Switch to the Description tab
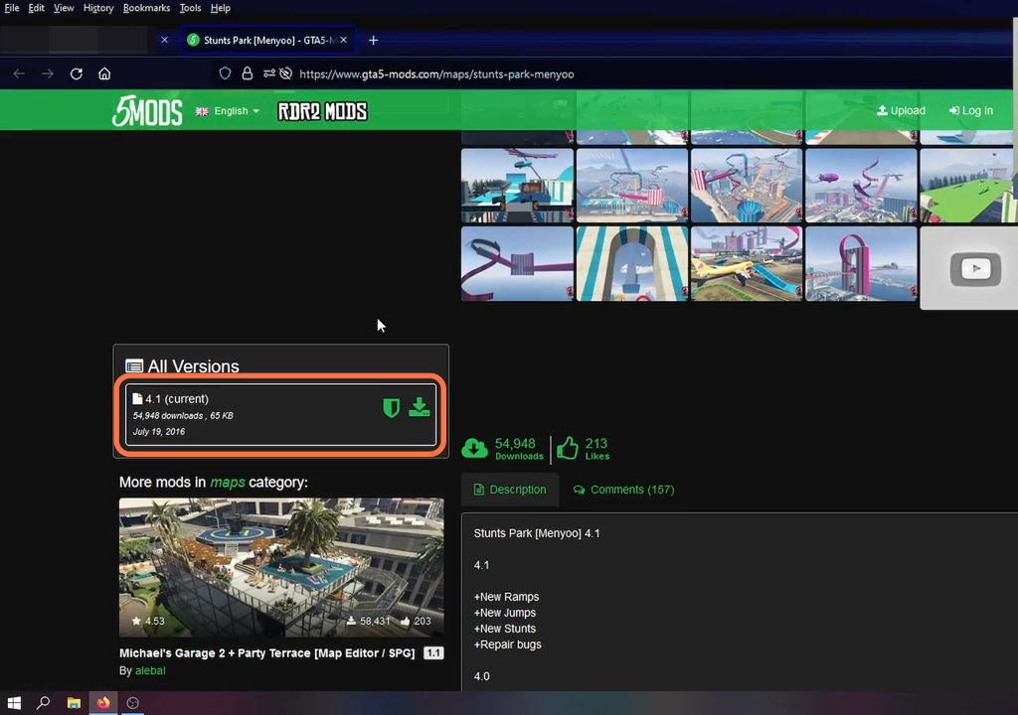The image size is (1018, 715). coord(510,490)
